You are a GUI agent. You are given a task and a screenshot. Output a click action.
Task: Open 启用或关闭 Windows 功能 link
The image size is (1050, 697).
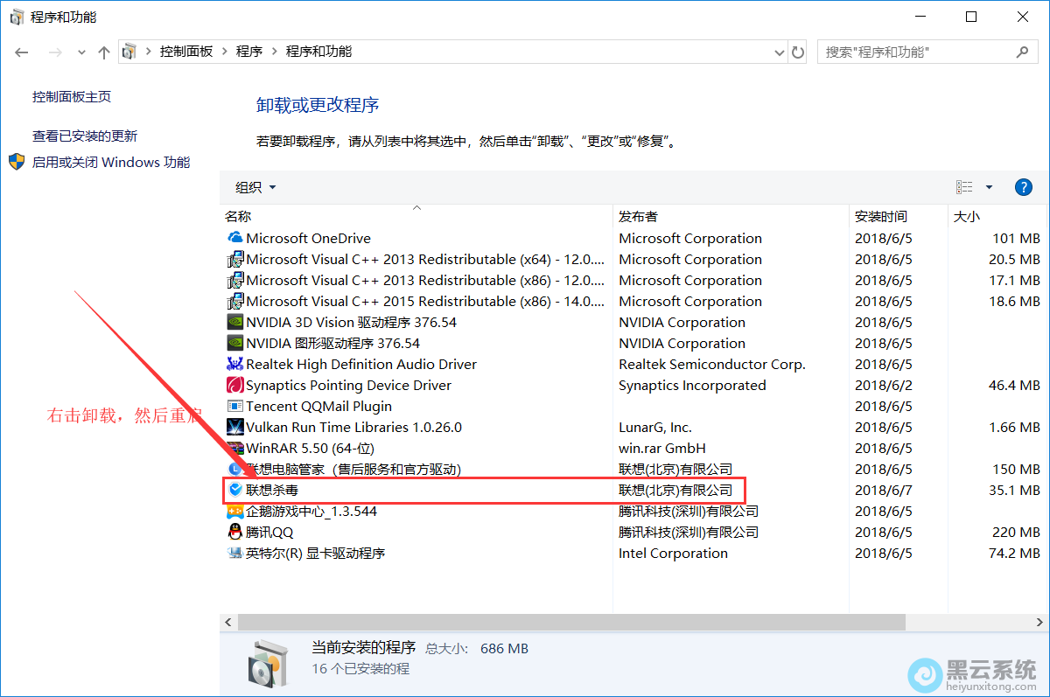click(x=110, y=162)
